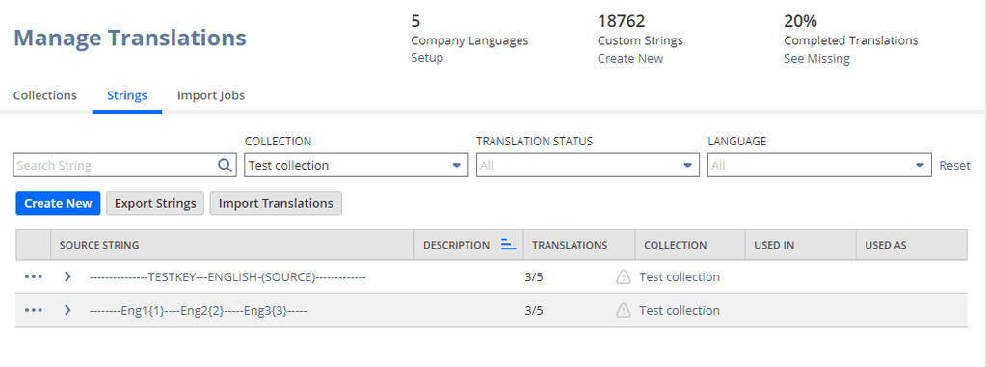Click the search magnifier icon
Image resolution: width=987 pixels, height=367 pixels.
click(x=225, y=166)
